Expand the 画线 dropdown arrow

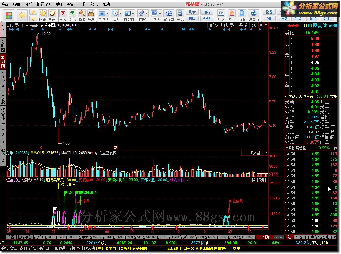[146, 14]
